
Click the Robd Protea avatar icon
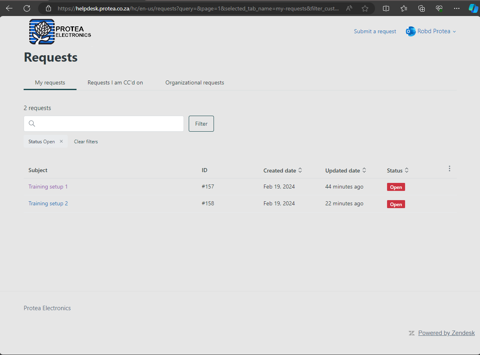410,31
